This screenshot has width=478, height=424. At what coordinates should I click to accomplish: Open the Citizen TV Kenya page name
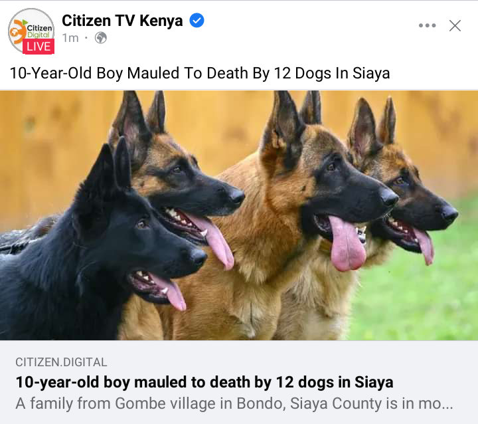pos(122,21)
